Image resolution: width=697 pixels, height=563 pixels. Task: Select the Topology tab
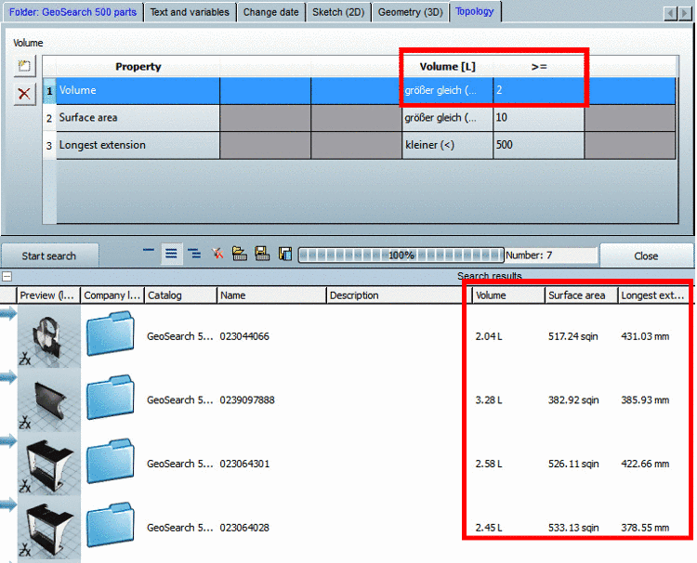475,11
